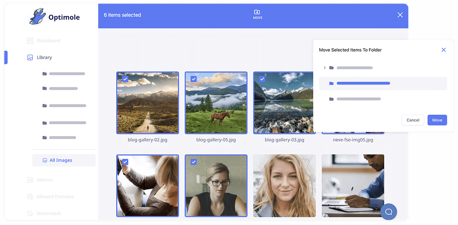Open the chat support bubble icon
This screenshot has width=458, height=225.
pyautogui.click(x=389, y=212)
